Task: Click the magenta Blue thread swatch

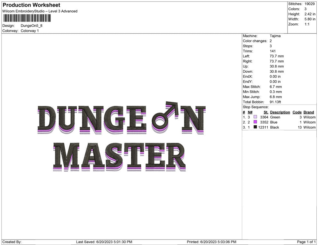Action: pos(255,122)
